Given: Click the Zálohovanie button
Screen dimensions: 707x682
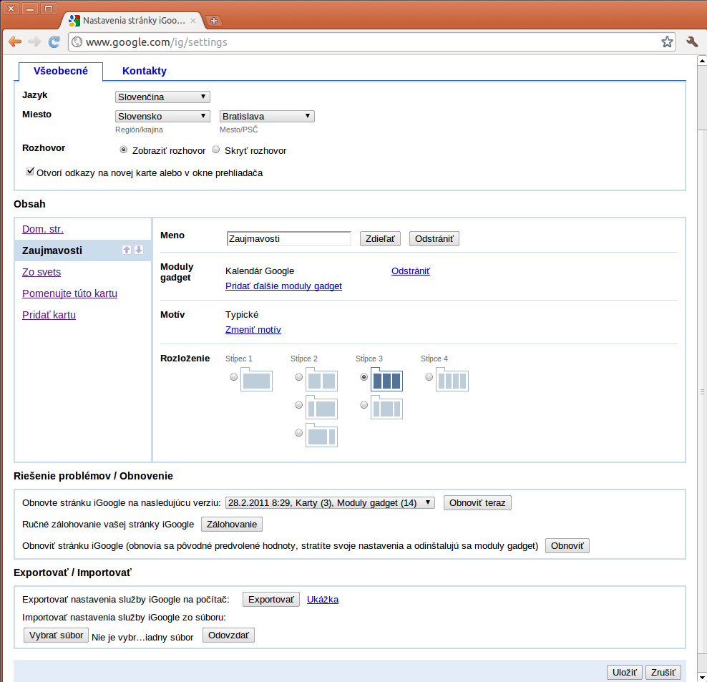Looking at the screenshot, I should (232, 524).
